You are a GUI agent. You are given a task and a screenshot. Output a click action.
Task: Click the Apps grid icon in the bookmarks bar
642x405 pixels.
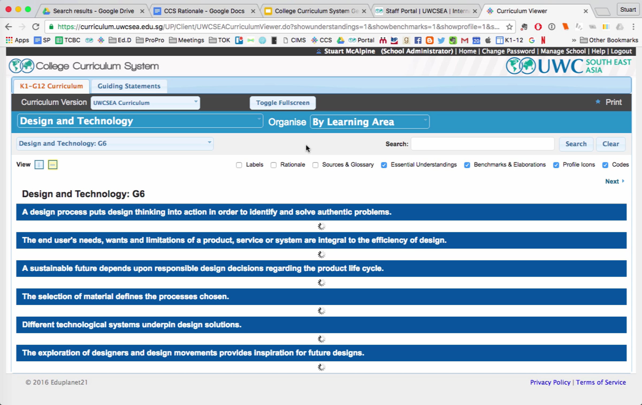click(x=9, y=40)
